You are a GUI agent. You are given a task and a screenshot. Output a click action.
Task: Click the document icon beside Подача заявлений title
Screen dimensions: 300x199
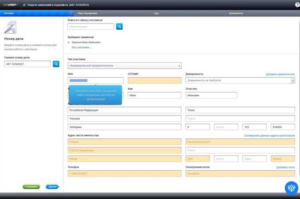coord(25,5)
